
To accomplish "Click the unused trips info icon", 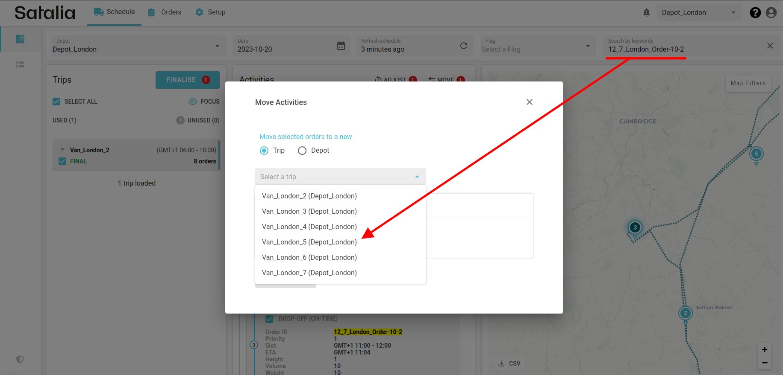I will (180, 120).
